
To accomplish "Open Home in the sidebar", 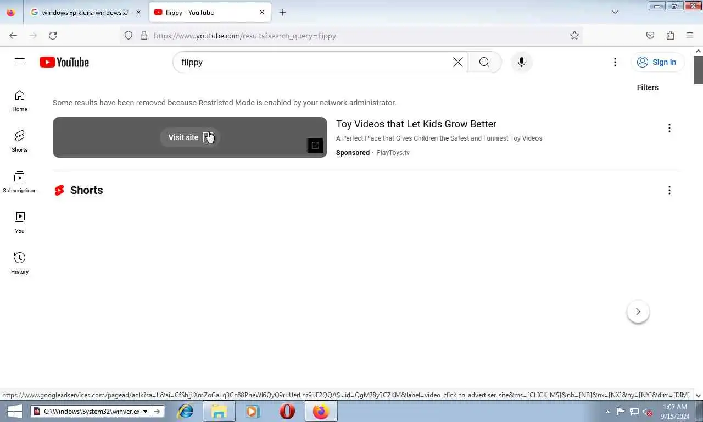I will pos(20,101).
